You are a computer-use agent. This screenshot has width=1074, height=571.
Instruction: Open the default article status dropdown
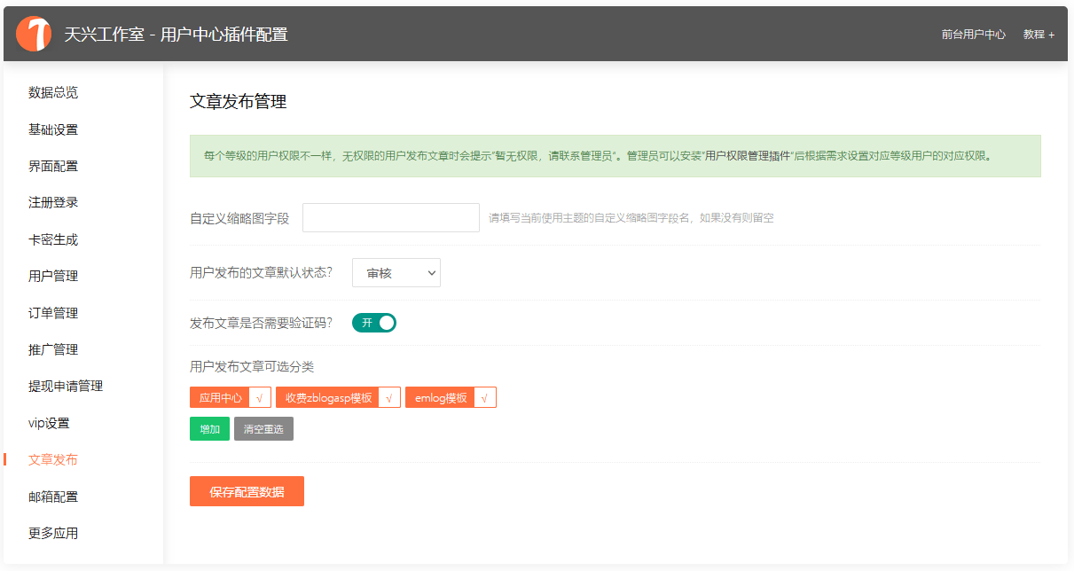pyautogui.click(x=396, y=273)
